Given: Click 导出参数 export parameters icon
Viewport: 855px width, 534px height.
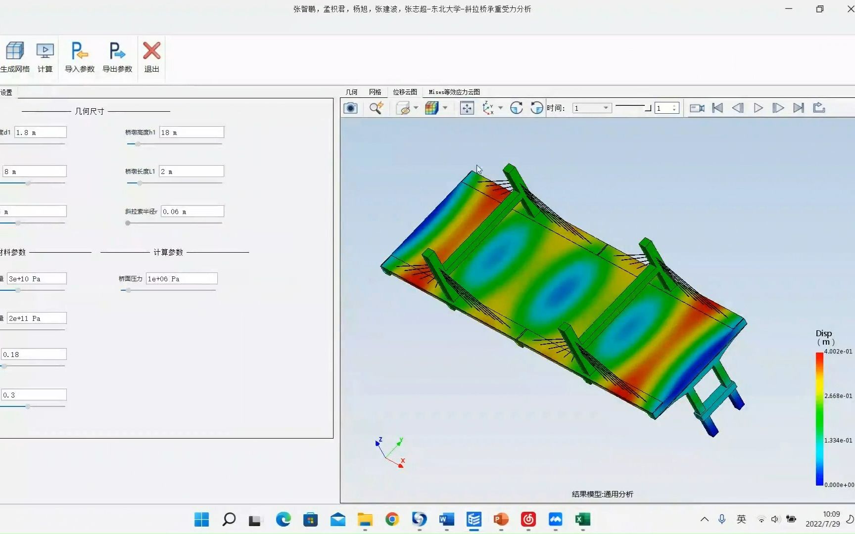Looking at the screenshot, I should [x=117, y=51].
